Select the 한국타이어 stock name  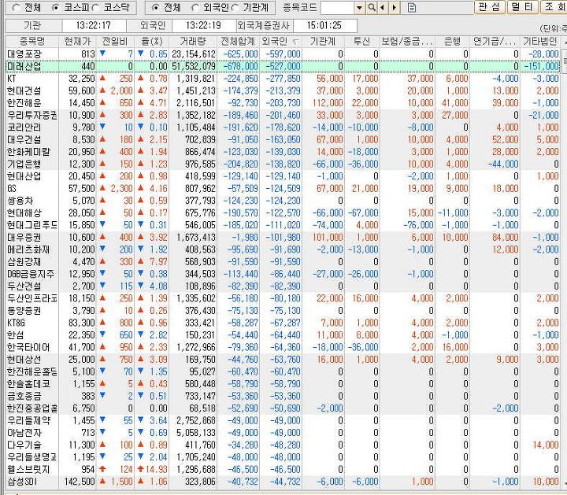click(x=28, y=348)
